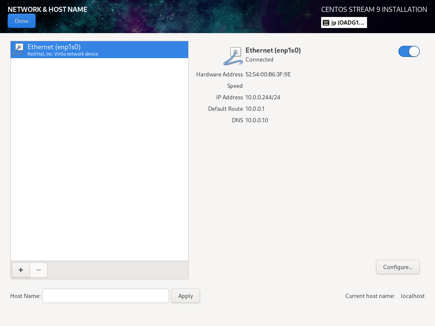Click the hardware address 52:54:00:B6:3F:9E

tap(268, 74)
